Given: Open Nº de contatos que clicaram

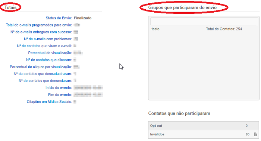Looking at the screenshot, I should point(49,60).
